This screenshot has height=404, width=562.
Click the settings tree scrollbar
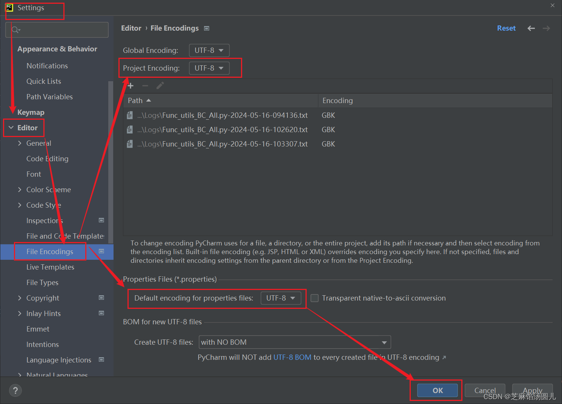111,162
